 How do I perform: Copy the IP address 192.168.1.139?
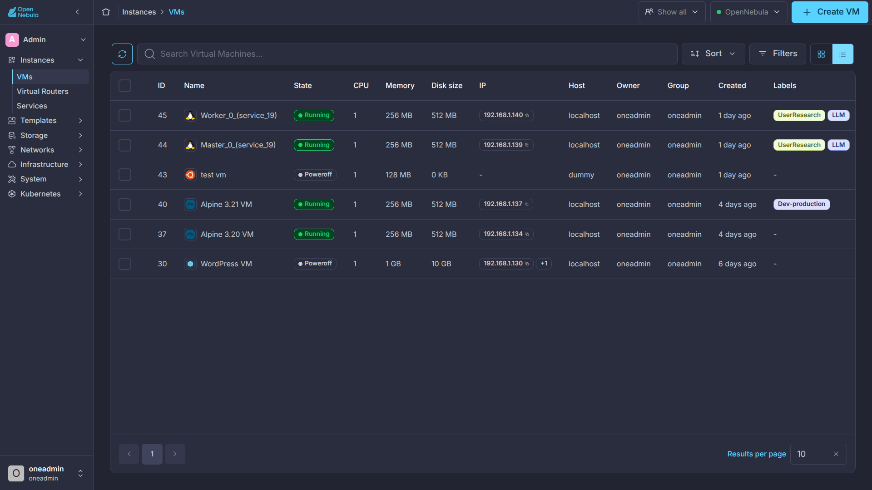527,145
